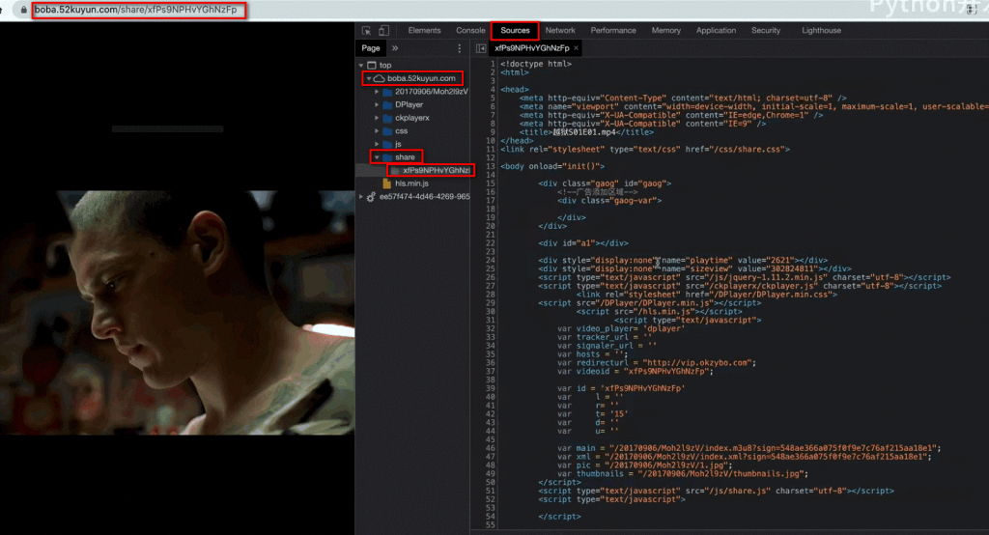This screenshot has height=535, width=989.
Task: Collapse the boba.52kuyun.com domain arrow
Action: click(369, 78)
